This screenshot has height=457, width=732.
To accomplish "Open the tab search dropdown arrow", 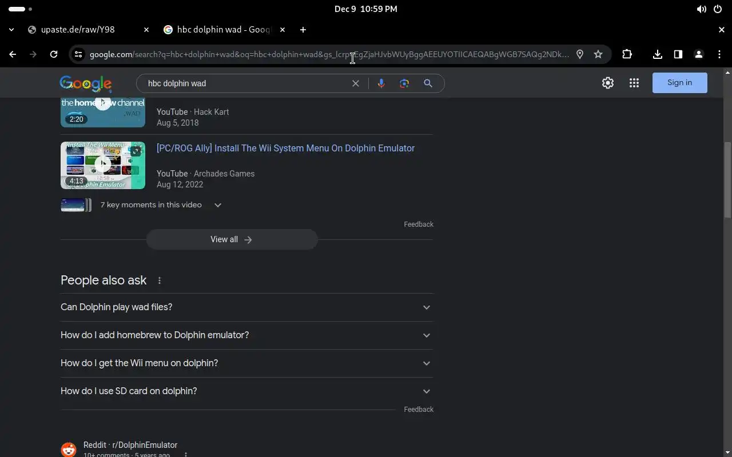I will [11, 30].
